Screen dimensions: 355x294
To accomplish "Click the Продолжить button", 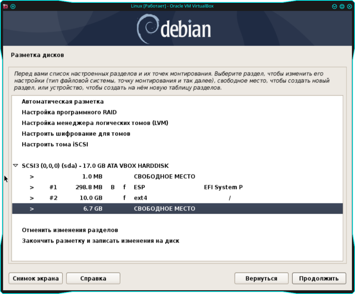I will tap(319, 278).
